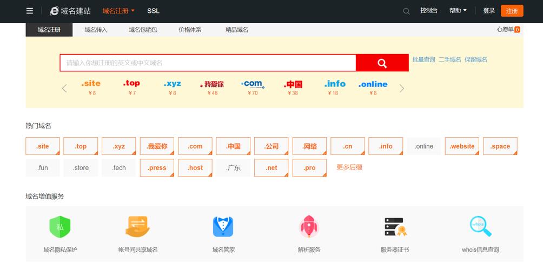543x270 pixels.
Task: Select the .site ¥8 carousel logo
Action: click(91, 83)
